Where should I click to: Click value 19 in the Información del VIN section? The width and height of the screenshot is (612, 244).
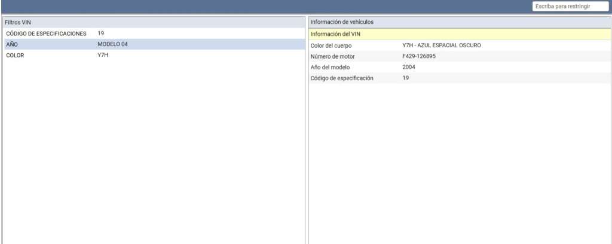click(406, 78)
